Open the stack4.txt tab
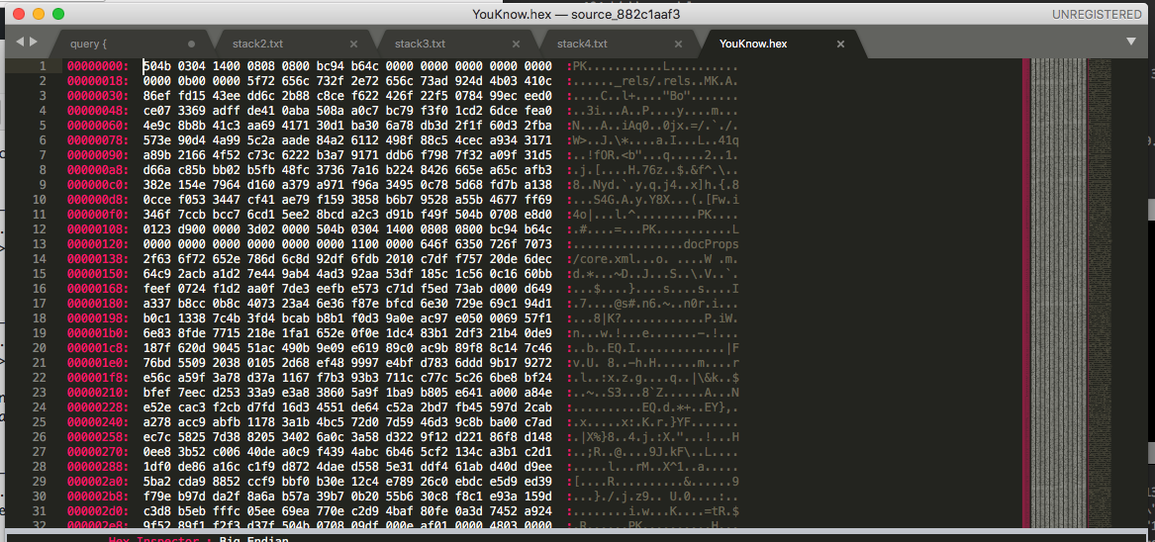Viewport: 1155px width, 542px height. (x=582, y=45)
